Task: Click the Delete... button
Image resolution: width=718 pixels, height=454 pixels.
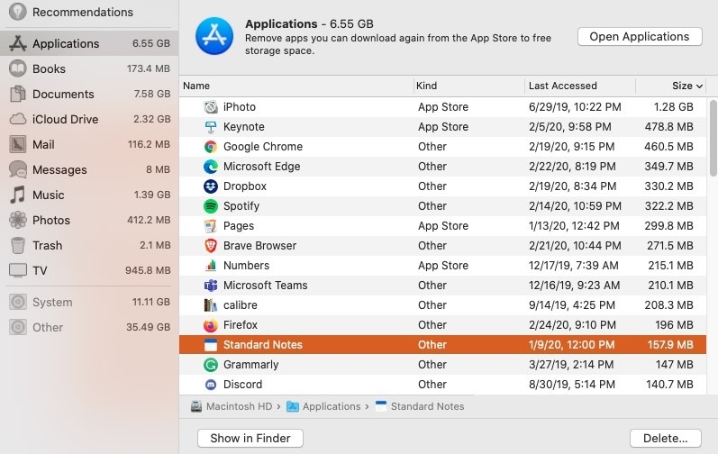Action: (x=666, y=438)
